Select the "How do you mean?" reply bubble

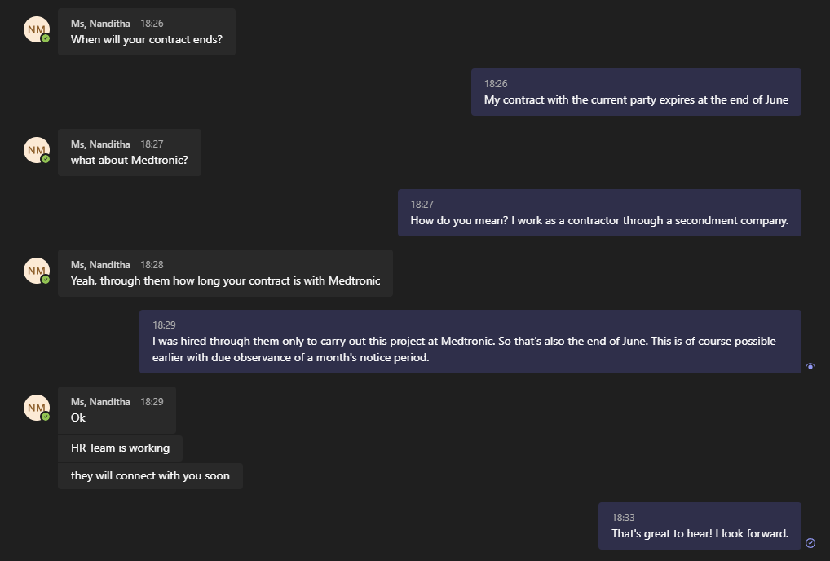[599, 221]
